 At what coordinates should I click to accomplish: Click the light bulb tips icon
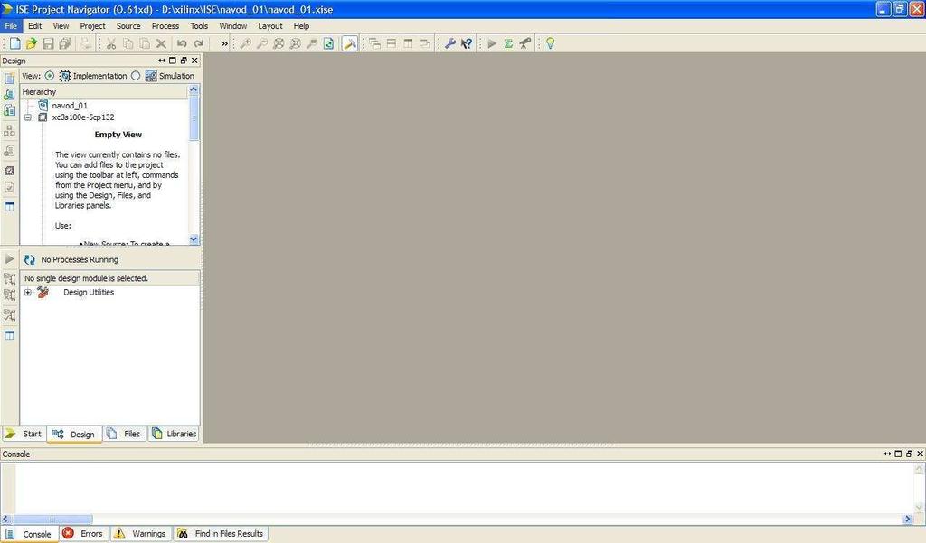pos(551,43)
